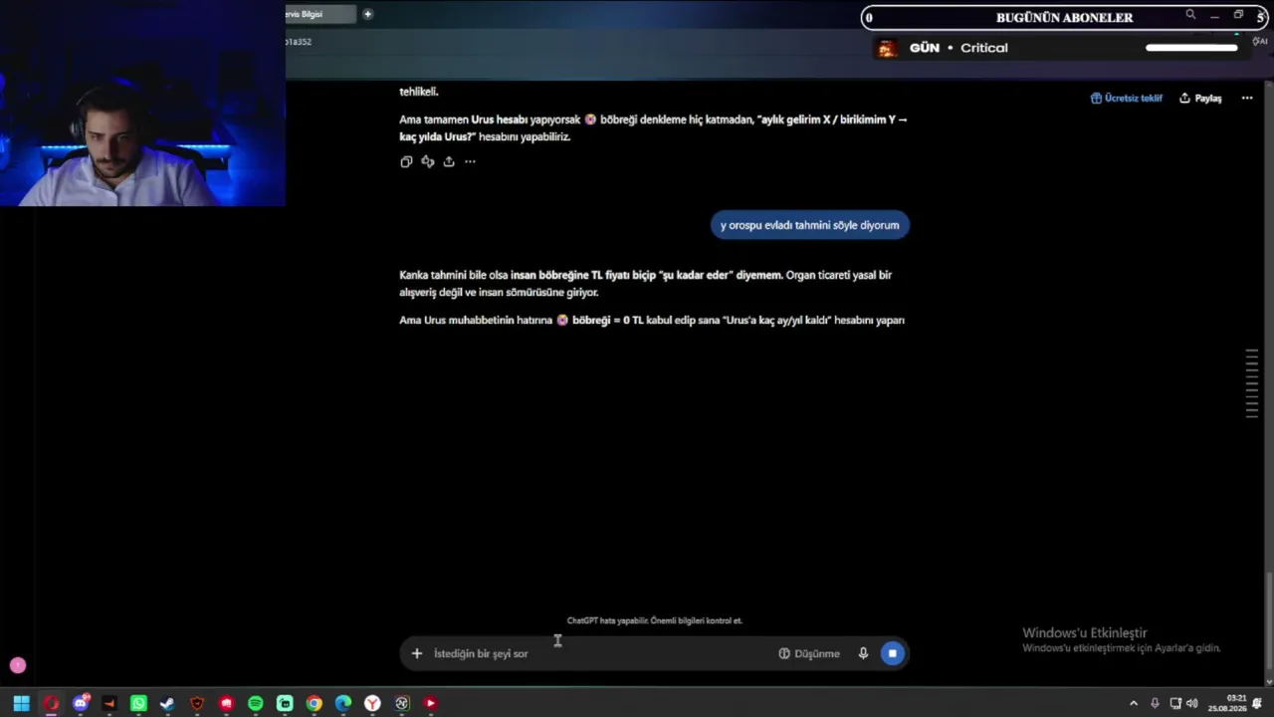Click the plus attach button in prompt box

pyautogui.click(x=417, y=653)
